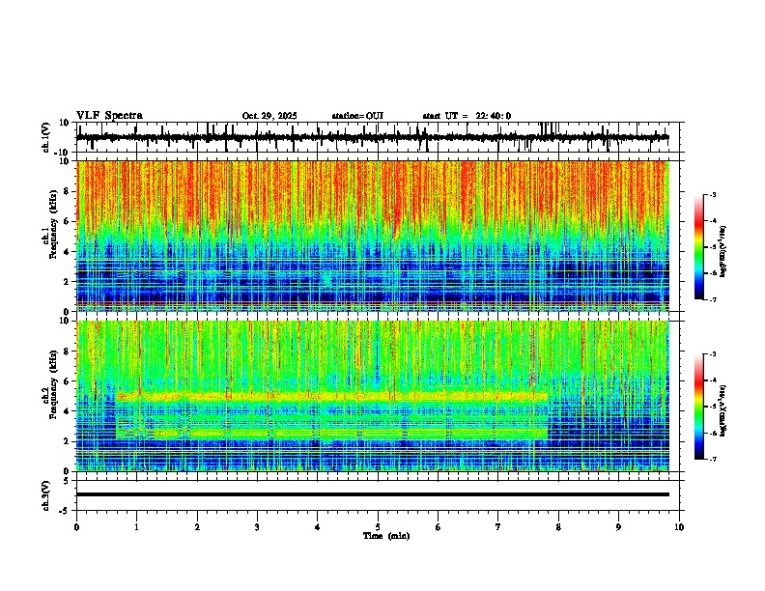Click the "-5" tick on ch.3(V) axis
Viewport: 765px width, 591px height.
pyautogui.click(x=65, y=511)
